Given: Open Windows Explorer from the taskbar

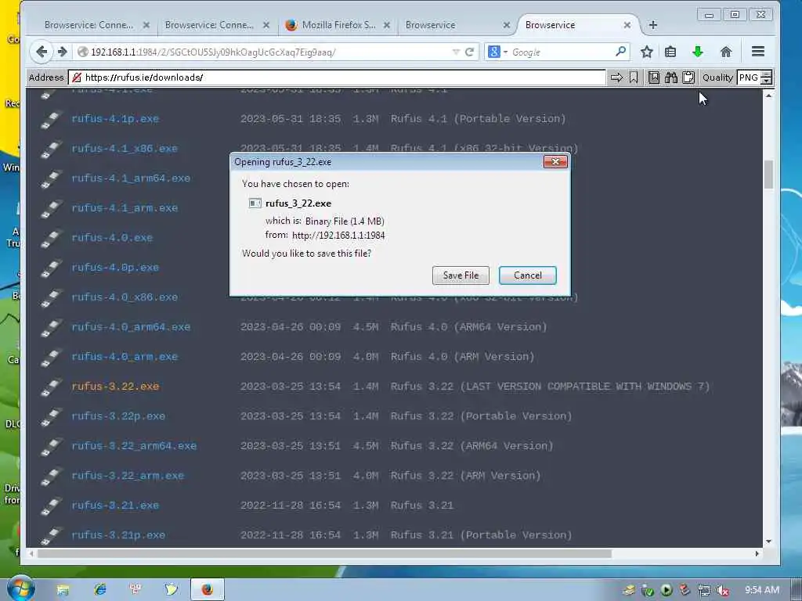Looking at the screenshot, I should tap(63, 590).
